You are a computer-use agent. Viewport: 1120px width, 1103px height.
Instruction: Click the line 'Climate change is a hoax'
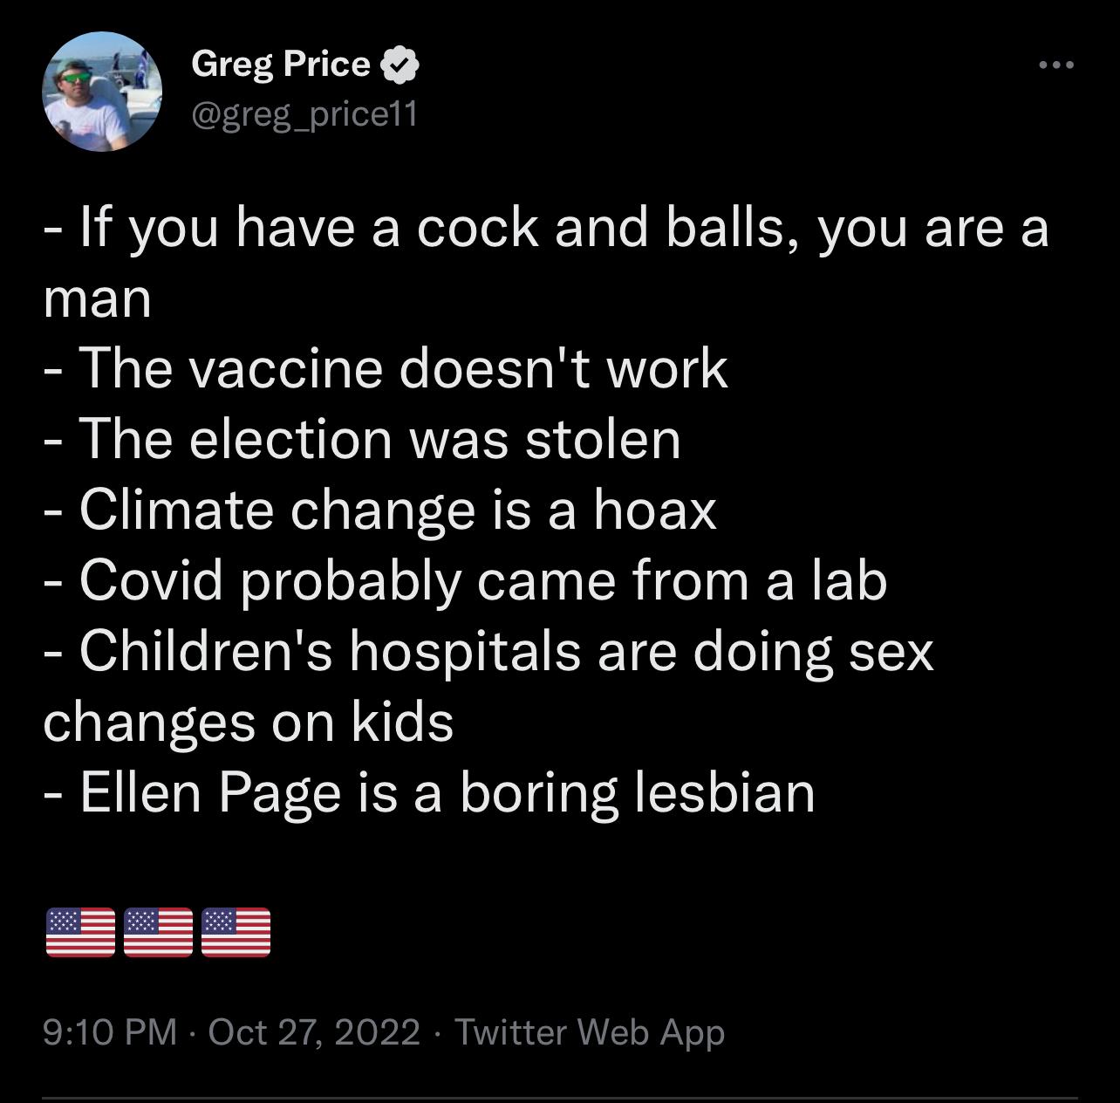coord(380,510)
